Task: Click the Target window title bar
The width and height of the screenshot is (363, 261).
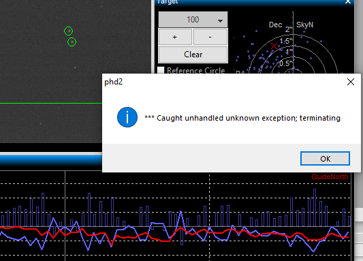Action: [x=254, y=2]
